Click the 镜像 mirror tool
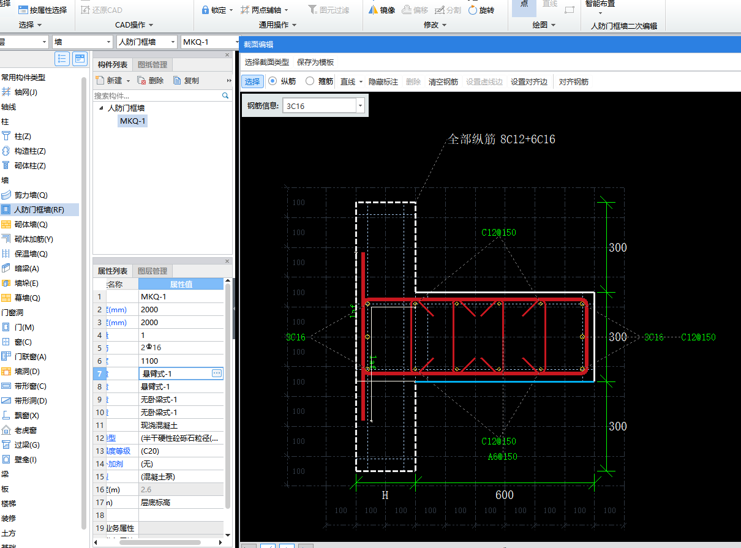 [x=382, y=10]
